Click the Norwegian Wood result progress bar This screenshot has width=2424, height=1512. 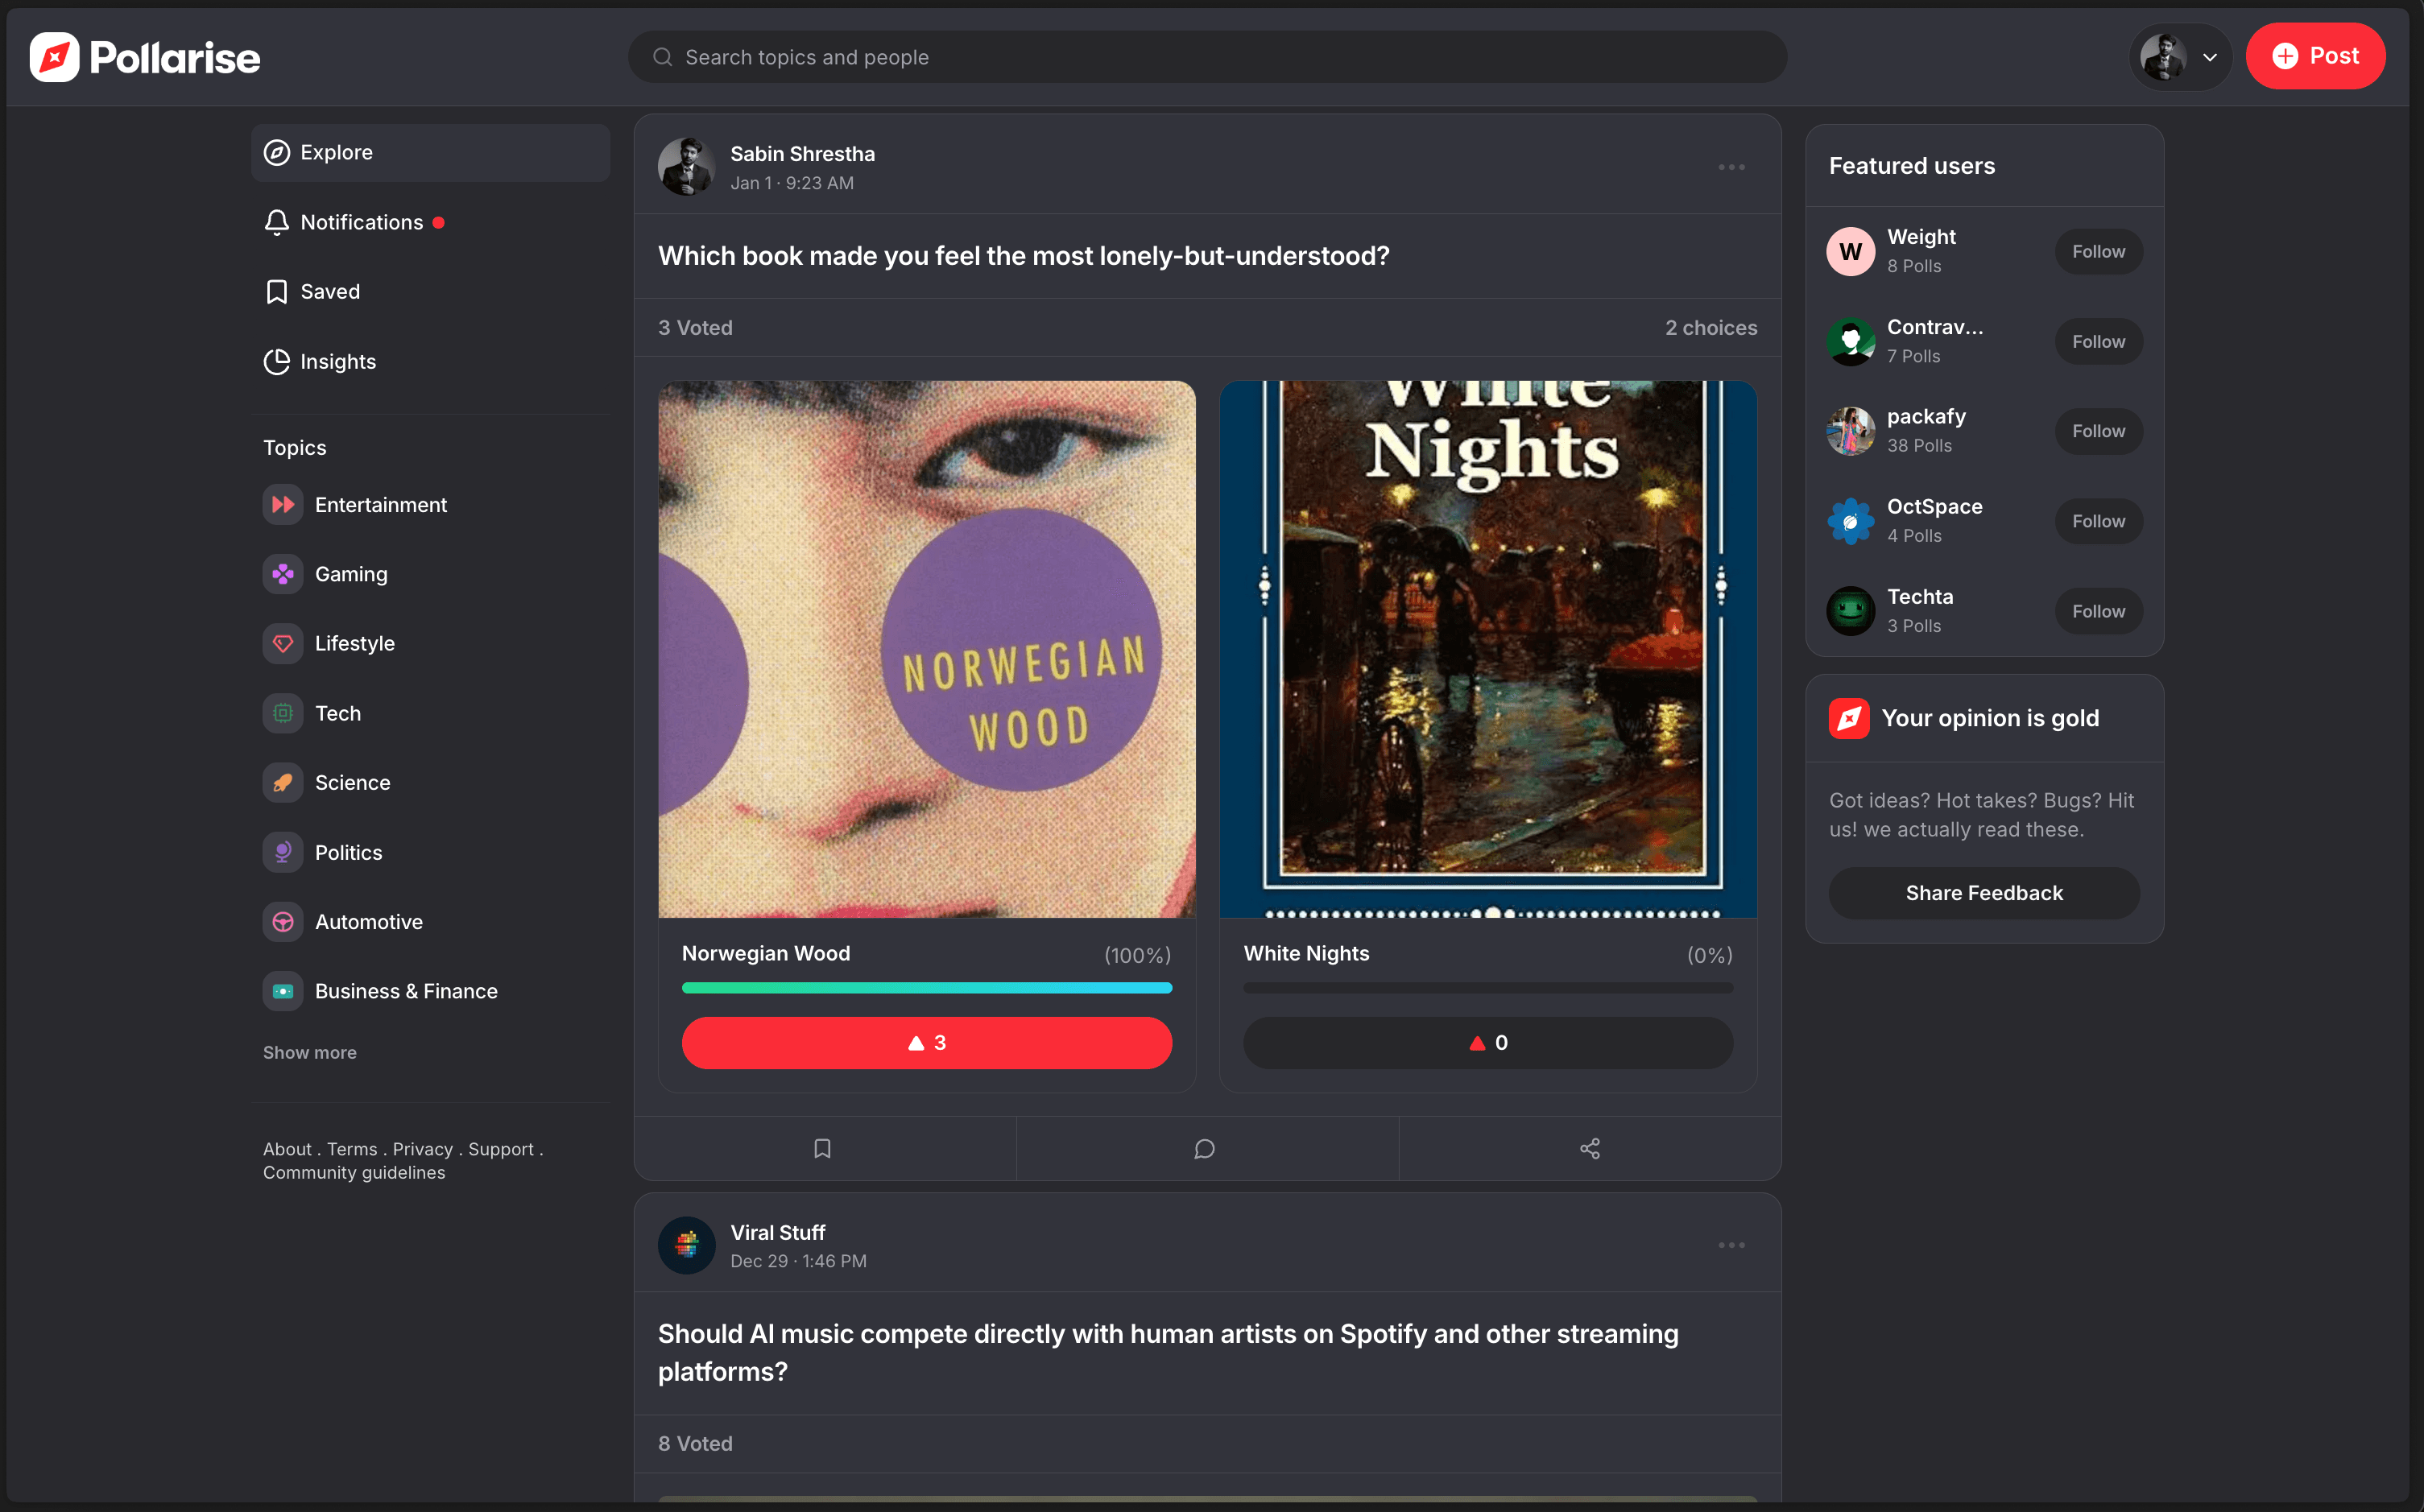click(x=926, y=987)
